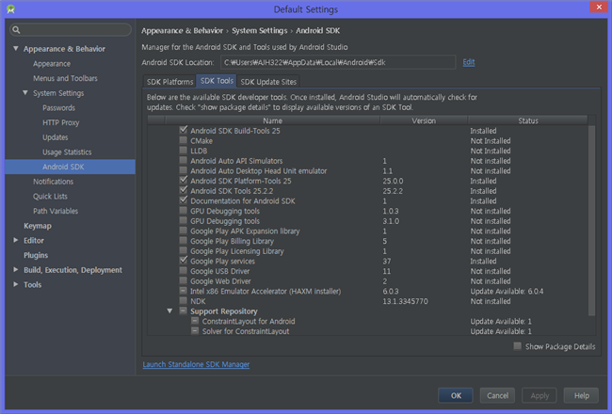
Task: Switch to the SDK Platforms tab
Action: (x=169, y=82)
